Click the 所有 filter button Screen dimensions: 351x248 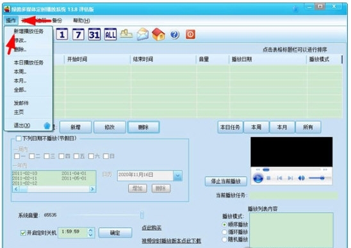(308, 128)
